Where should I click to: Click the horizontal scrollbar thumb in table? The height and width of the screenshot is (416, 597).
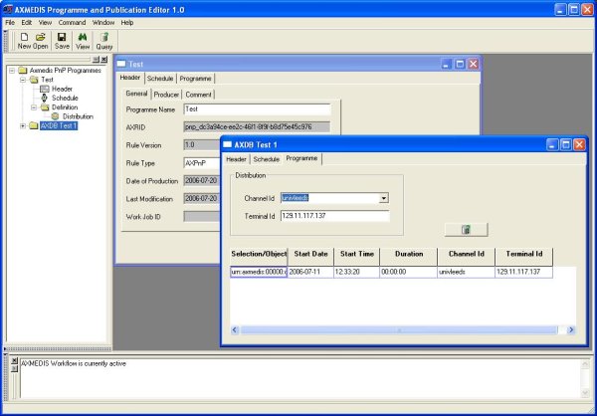(x=399, y=329)
